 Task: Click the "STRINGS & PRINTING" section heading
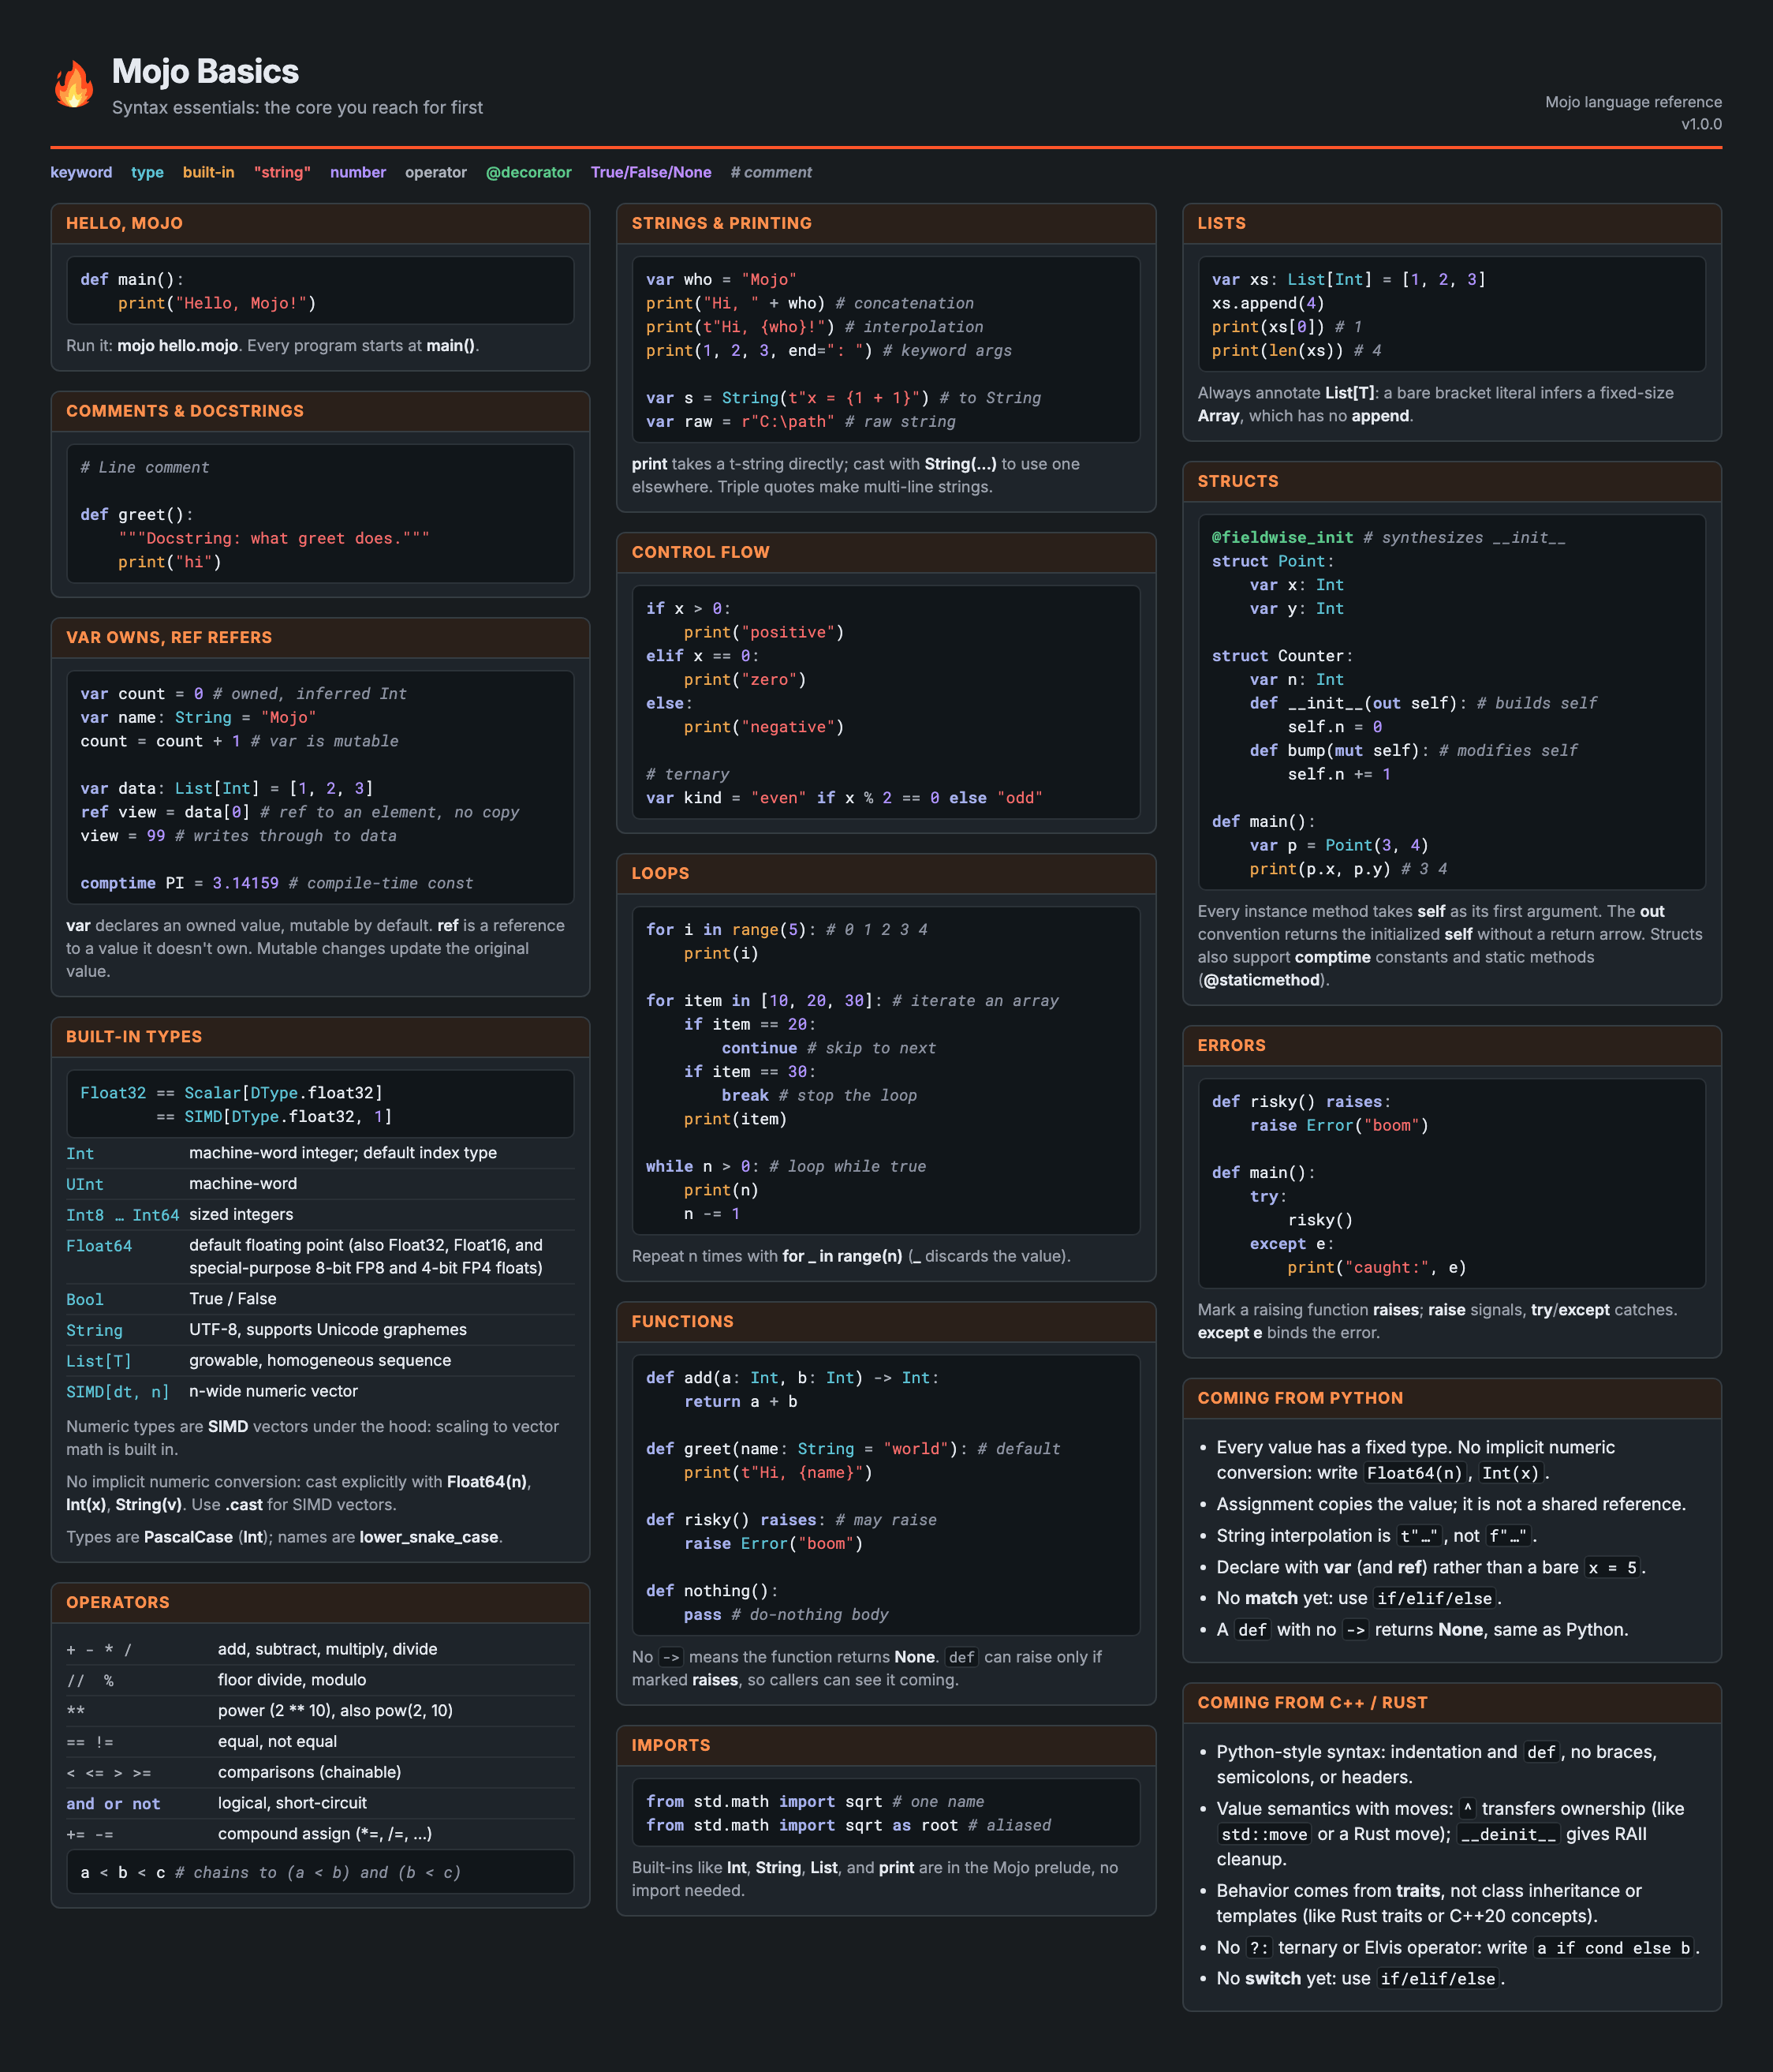pos(722,223)
